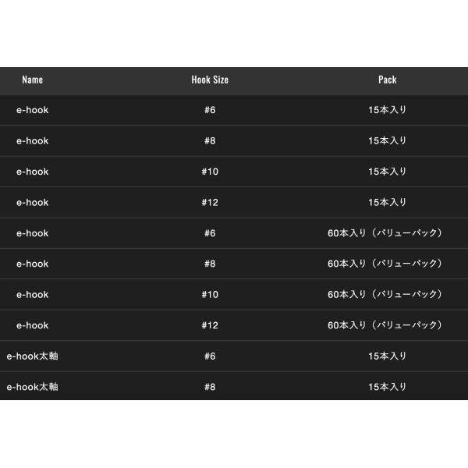Click #12 size with 15本入り pack

(x=210, y=202)
